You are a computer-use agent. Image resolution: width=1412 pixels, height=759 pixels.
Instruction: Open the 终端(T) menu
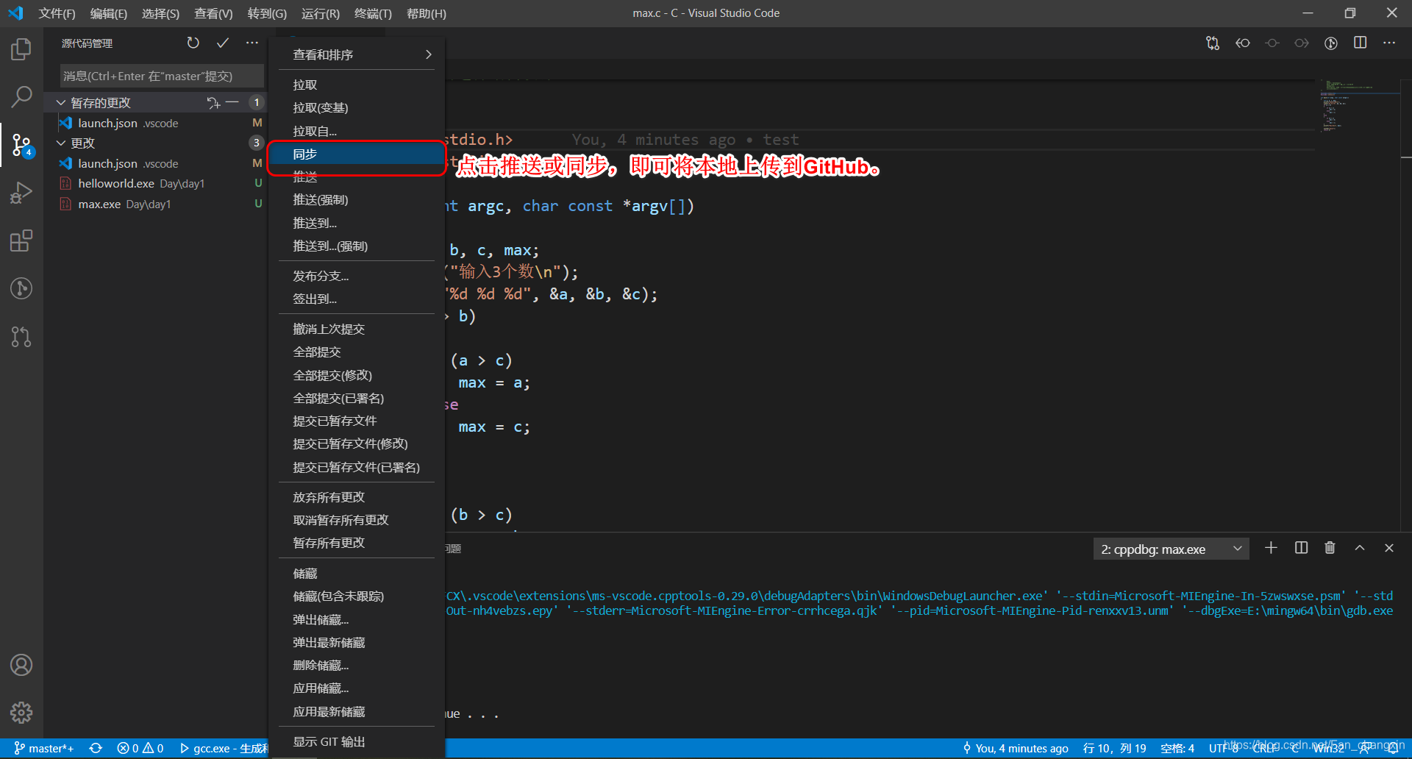pos(372,13)
